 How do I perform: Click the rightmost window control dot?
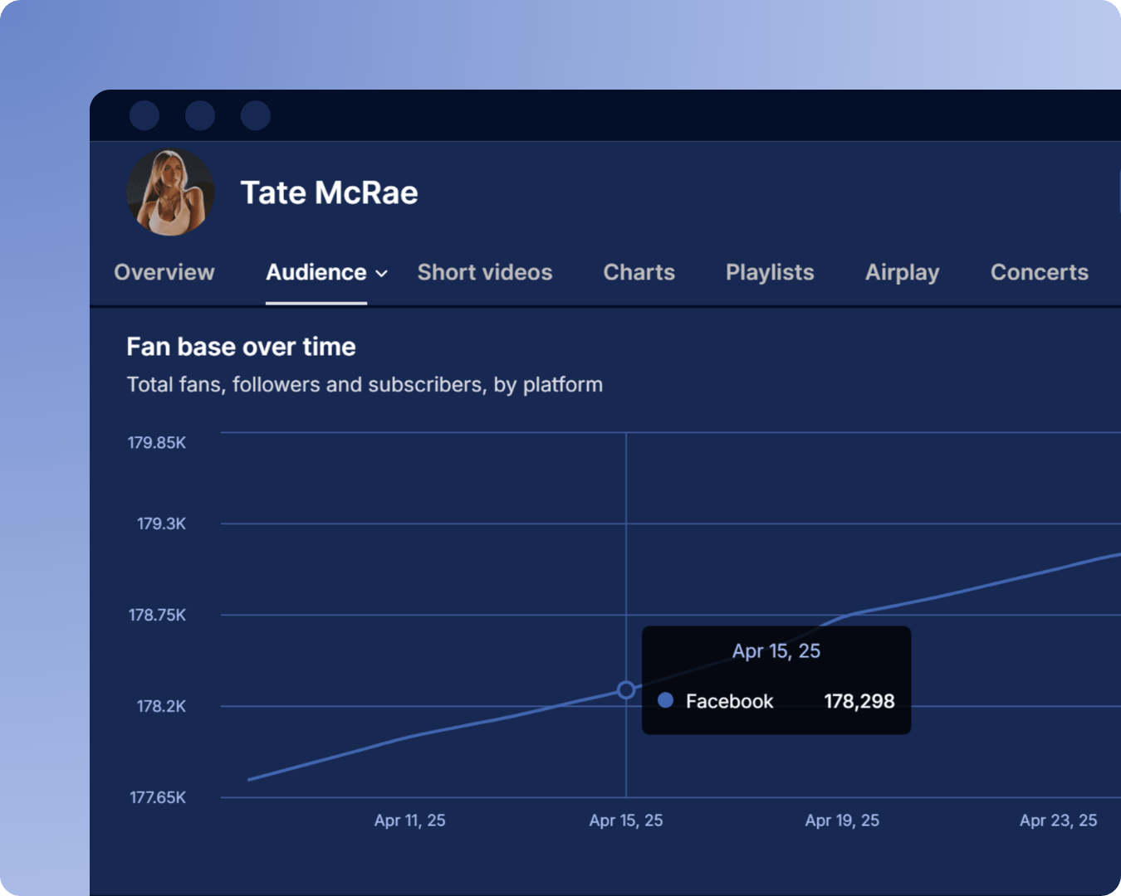coord(256,115)
